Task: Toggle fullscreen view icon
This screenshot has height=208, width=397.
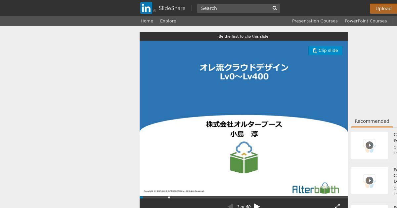Action: pos(337,206)
